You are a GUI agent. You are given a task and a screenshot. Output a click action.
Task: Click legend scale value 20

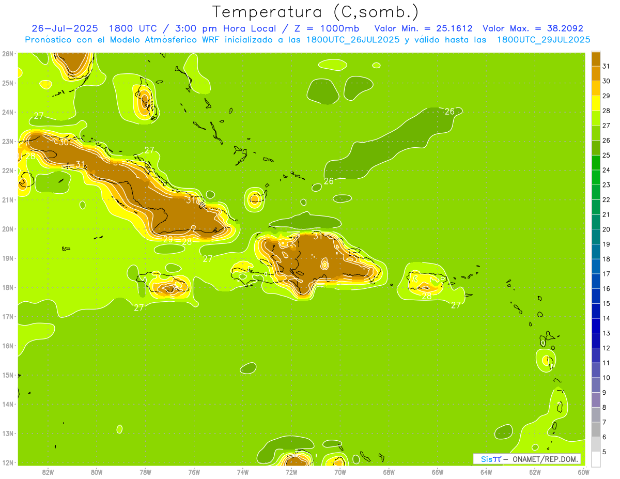(606, 229)
